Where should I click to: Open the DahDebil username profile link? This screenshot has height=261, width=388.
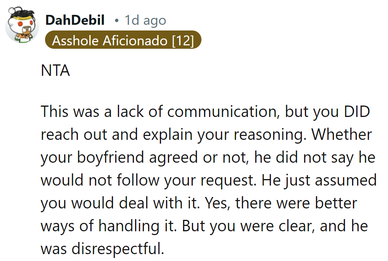75,20
